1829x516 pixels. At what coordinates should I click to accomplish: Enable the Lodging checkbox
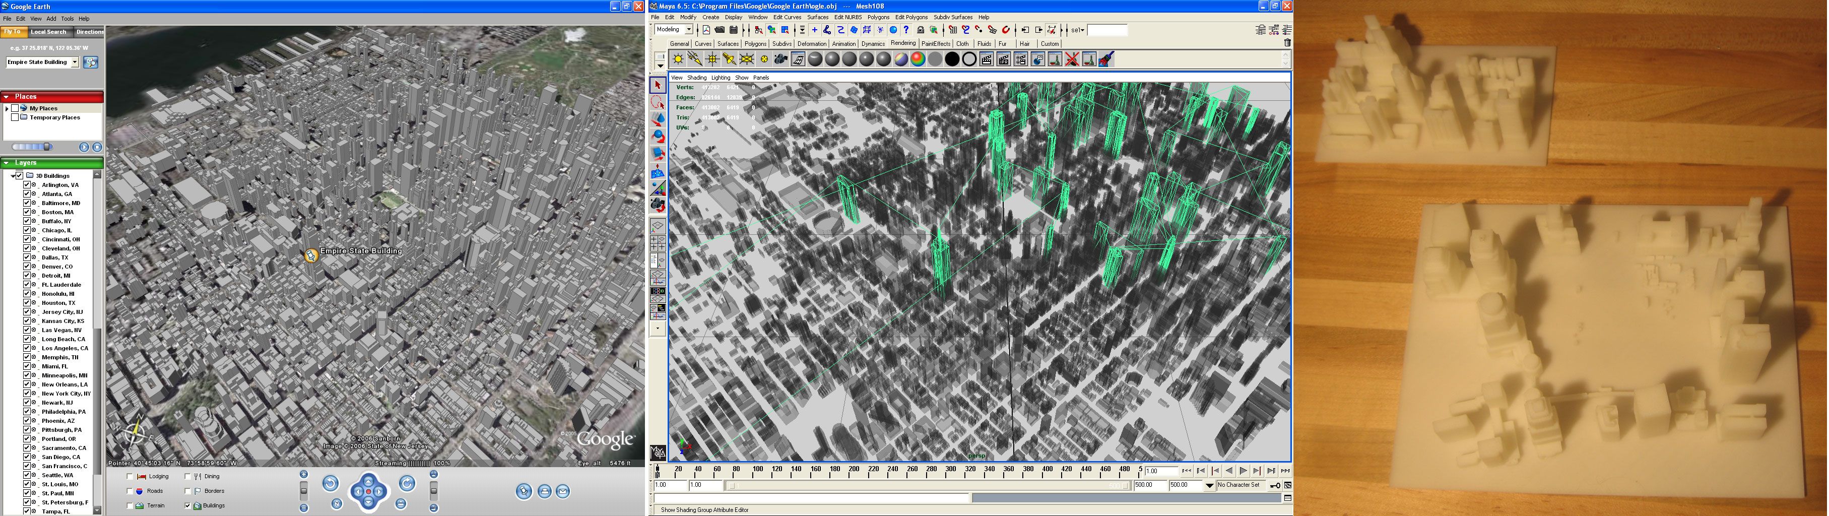tap(129, 476)
